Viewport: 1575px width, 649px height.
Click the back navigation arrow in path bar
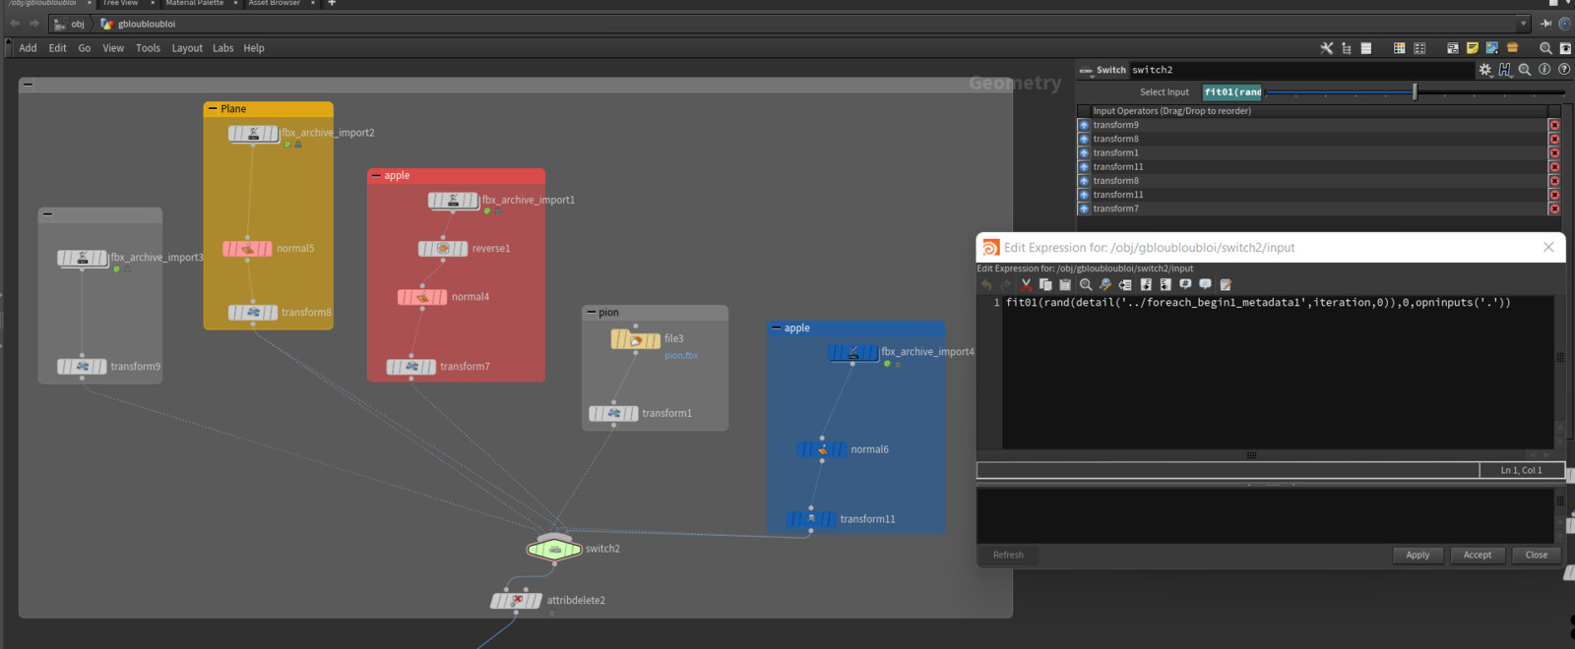pos(15,24)
